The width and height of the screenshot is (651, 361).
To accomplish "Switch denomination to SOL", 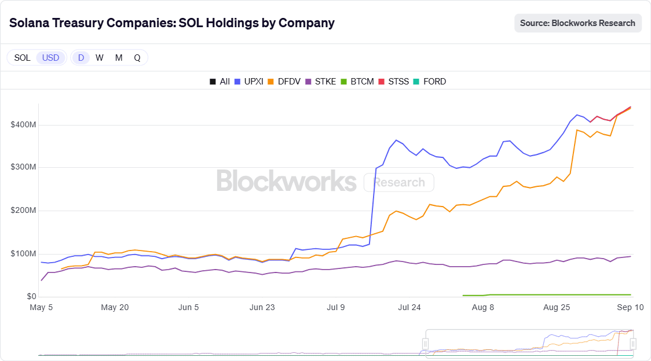I will point(23,58).
